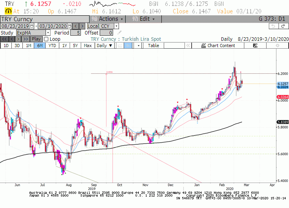Screen dimensions: 289x208
Task: Toggle the Loop checkbox
Action: (x=46, y=39)
